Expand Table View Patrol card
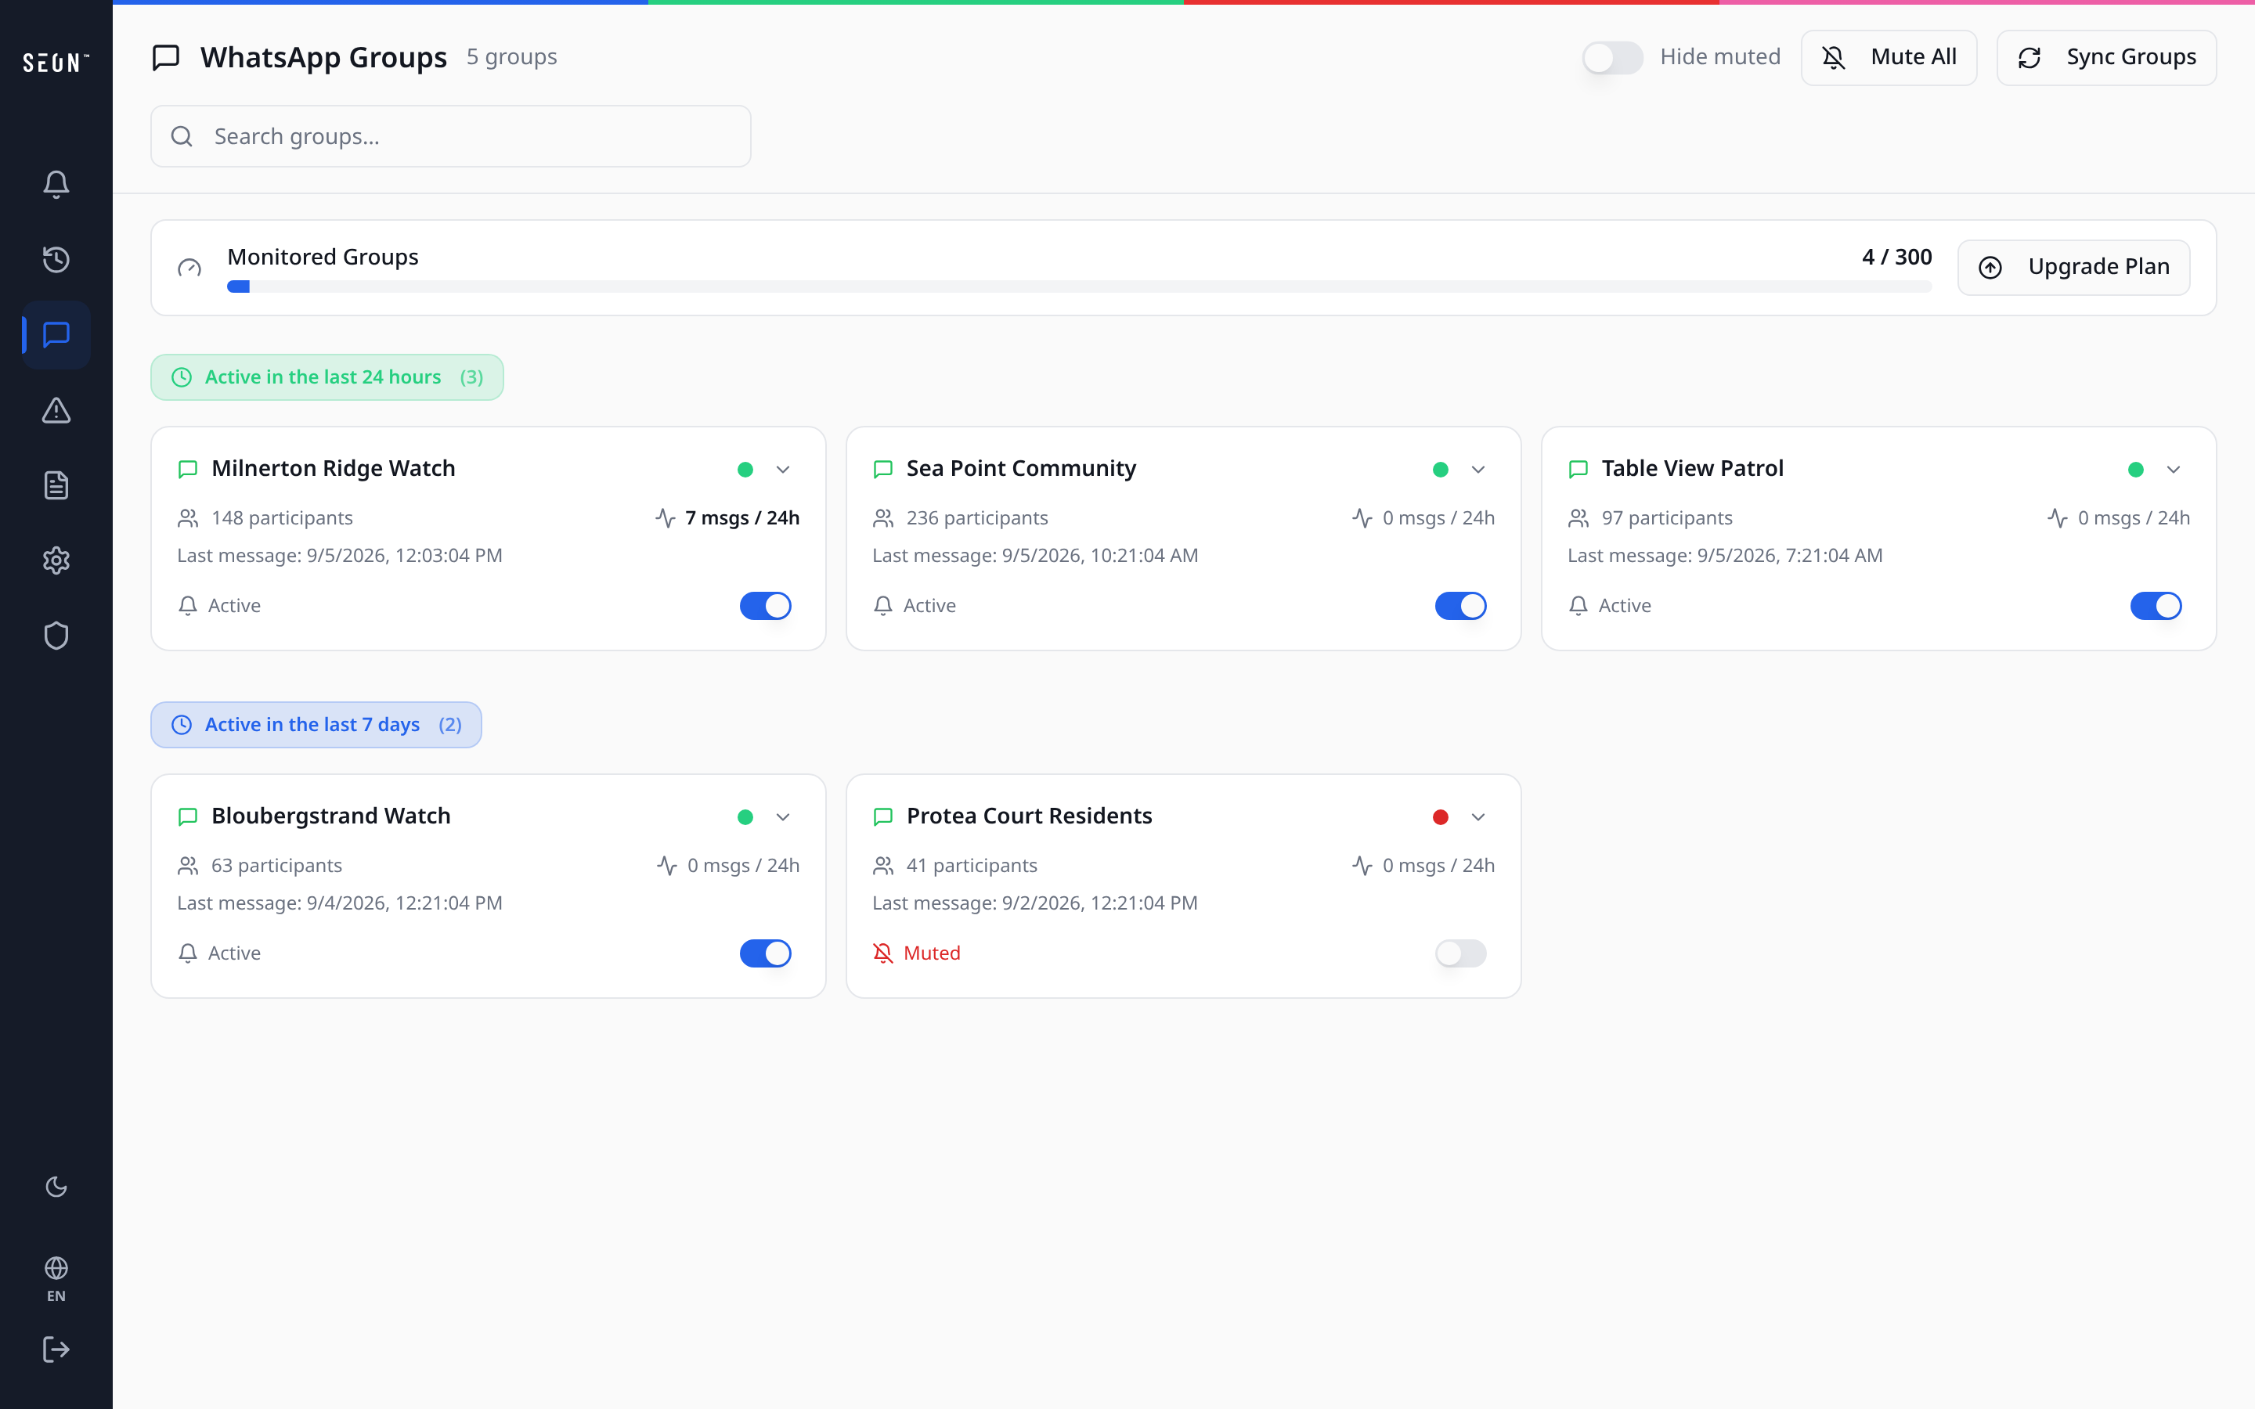 2173,469
